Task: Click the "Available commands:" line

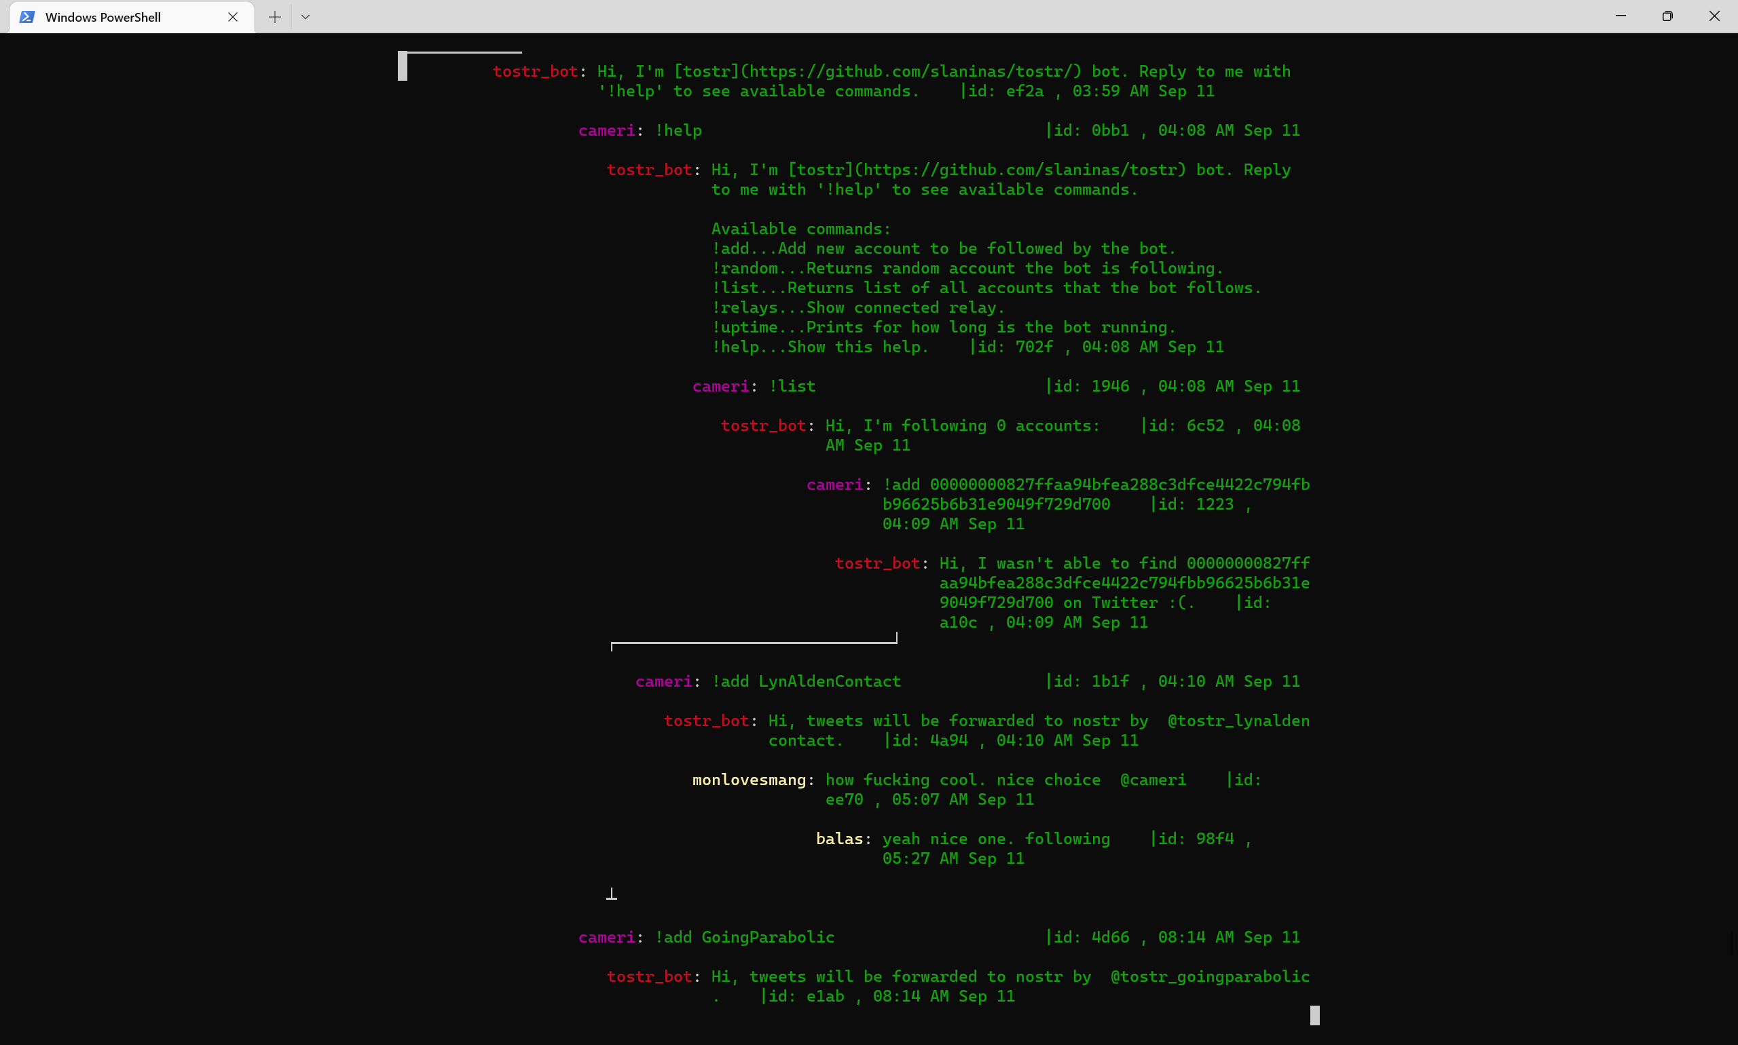Action: click(801, 229)
